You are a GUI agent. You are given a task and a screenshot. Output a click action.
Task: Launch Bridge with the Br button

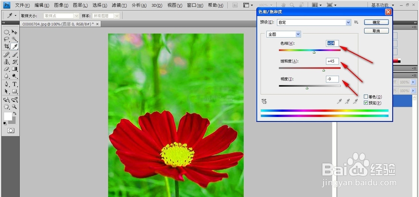pyautogui.click(x=235, y=5)
